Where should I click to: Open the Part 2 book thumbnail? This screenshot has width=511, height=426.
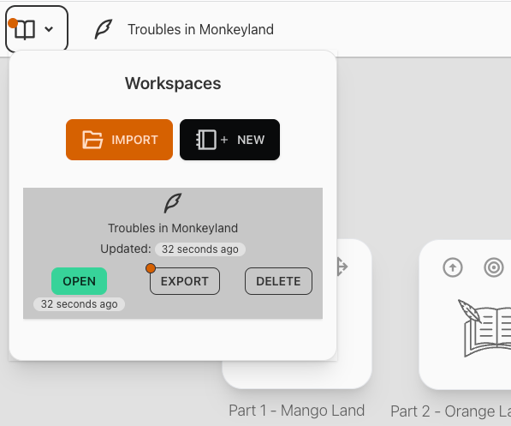click(485, 328)
